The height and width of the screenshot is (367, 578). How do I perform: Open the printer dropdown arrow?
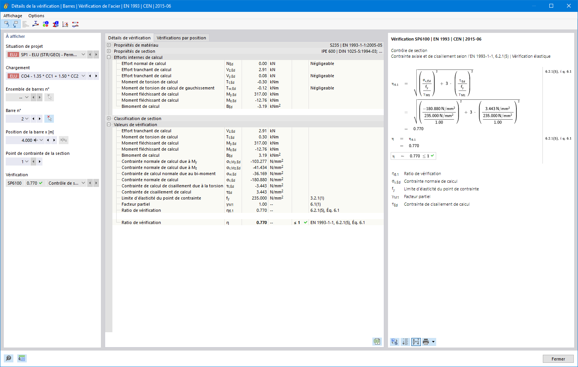pos(433,342)
